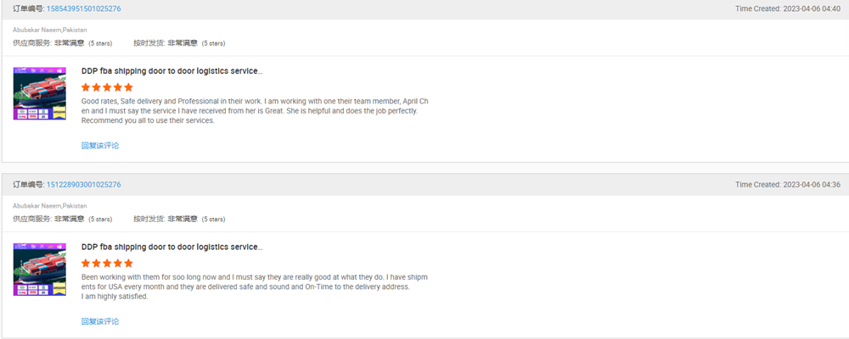Open DDP fba shipping title in first review
Screen dimensions: 849x339
click(x=172, y=71)
